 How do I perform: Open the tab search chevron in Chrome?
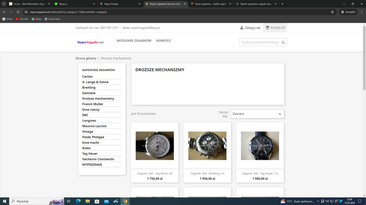4,4
